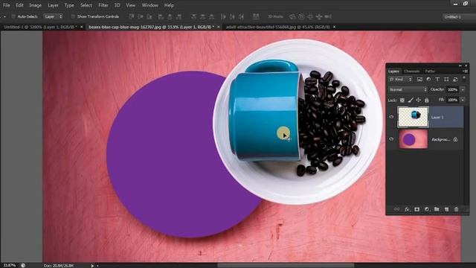This screenshot has height=268, width=476.
Task: Filter for adjustment layers icon
Action: [x=428, y=80]
